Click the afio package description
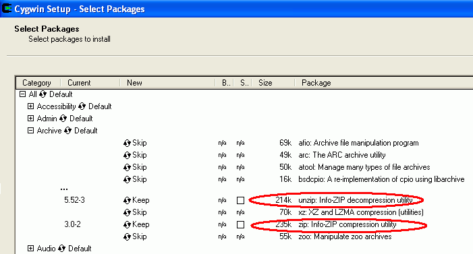The image size is (473, 254). click(358, 143)
